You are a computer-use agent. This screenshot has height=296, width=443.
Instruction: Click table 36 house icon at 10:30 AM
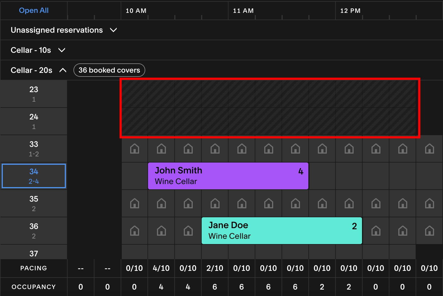click(188, 231)
